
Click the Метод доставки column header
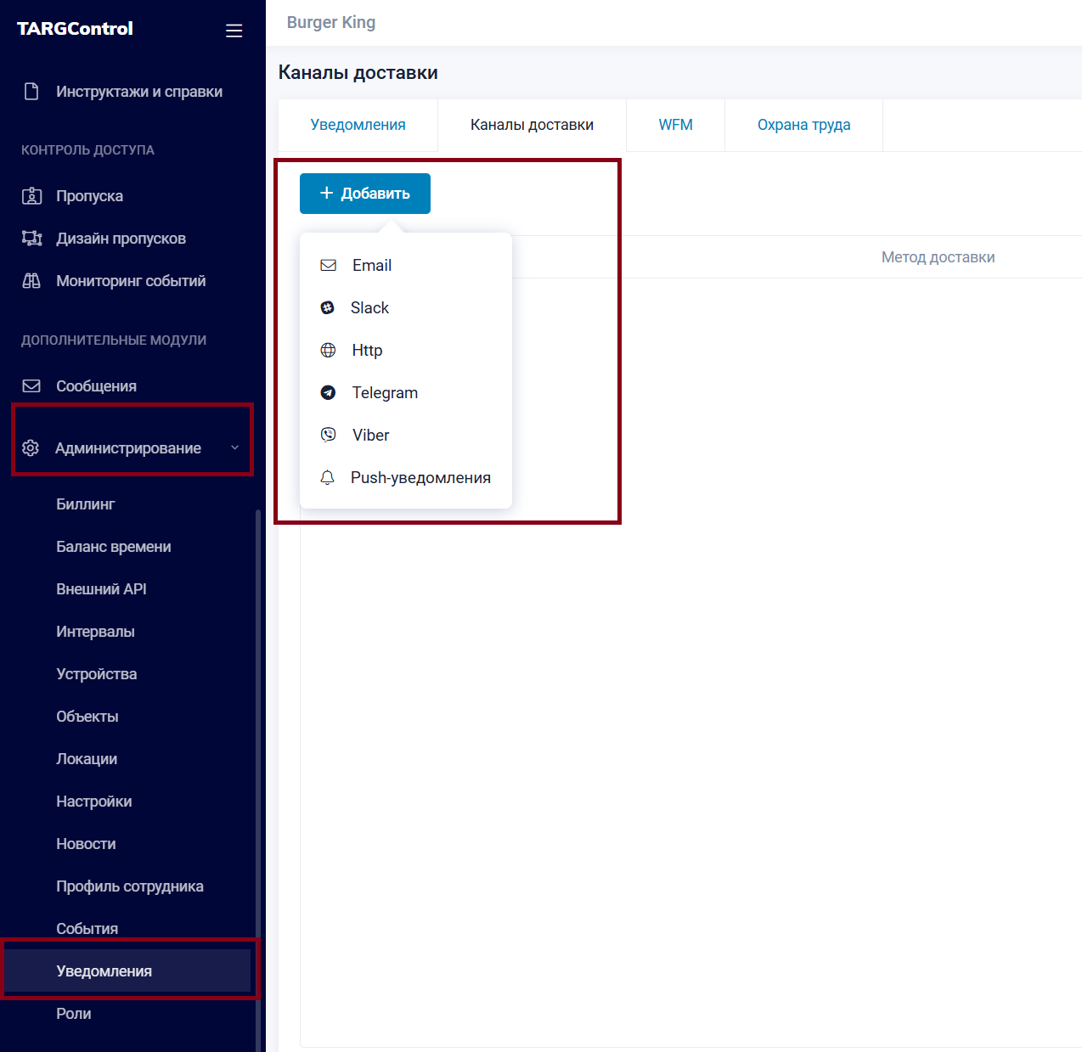coord(938,257)
